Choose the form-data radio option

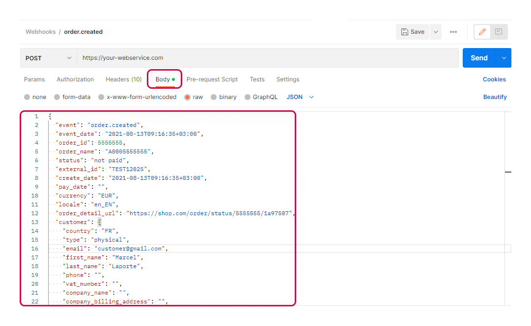[57, 97]
